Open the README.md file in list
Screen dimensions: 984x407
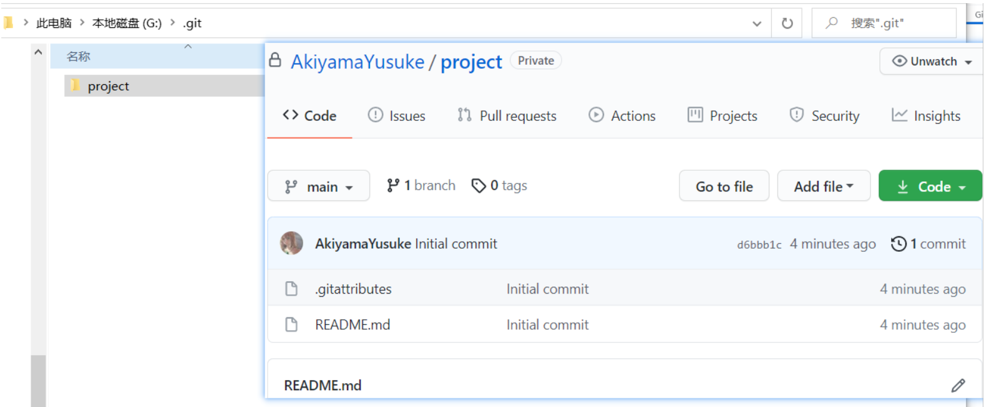tap(353, 325)
